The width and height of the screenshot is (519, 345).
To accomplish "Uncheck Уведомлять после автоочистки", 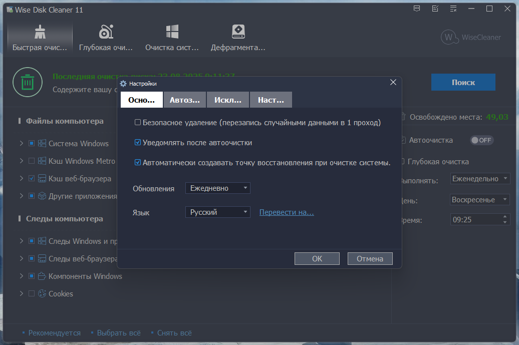I will pos(138,142).
